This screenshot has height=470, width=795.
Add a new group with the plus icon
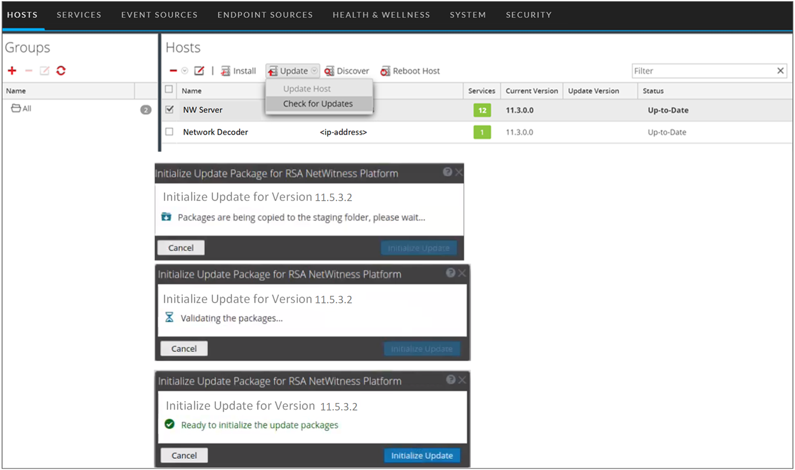[12, 71]
